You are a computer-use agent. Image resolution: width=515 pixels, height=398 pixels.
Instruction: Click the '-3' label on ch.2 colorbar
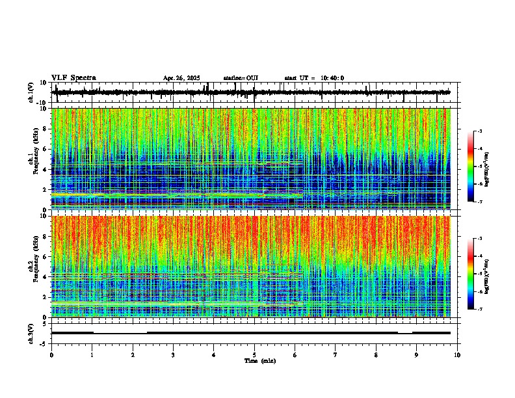point(480,239)
